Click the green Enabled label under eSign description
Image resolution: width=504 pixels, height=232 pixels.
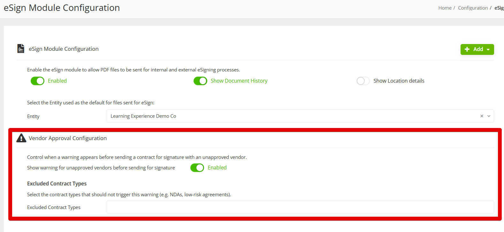pyautogui.click(x=57, y=81)
